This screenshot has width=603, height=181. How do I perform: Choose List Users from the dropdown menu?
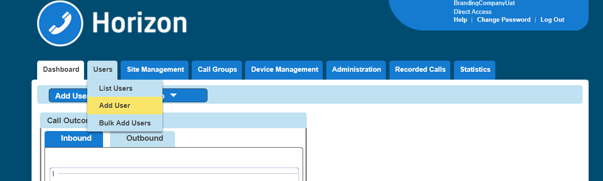[125, 88]
